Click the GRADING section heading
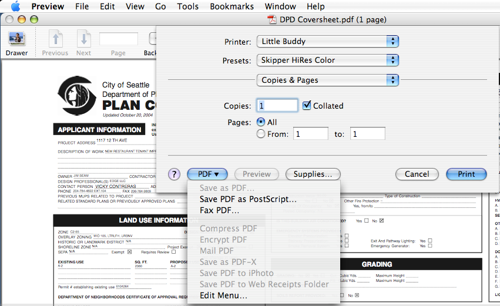The width and height of the screenshot is (500, 306). (x=377, y=264)
